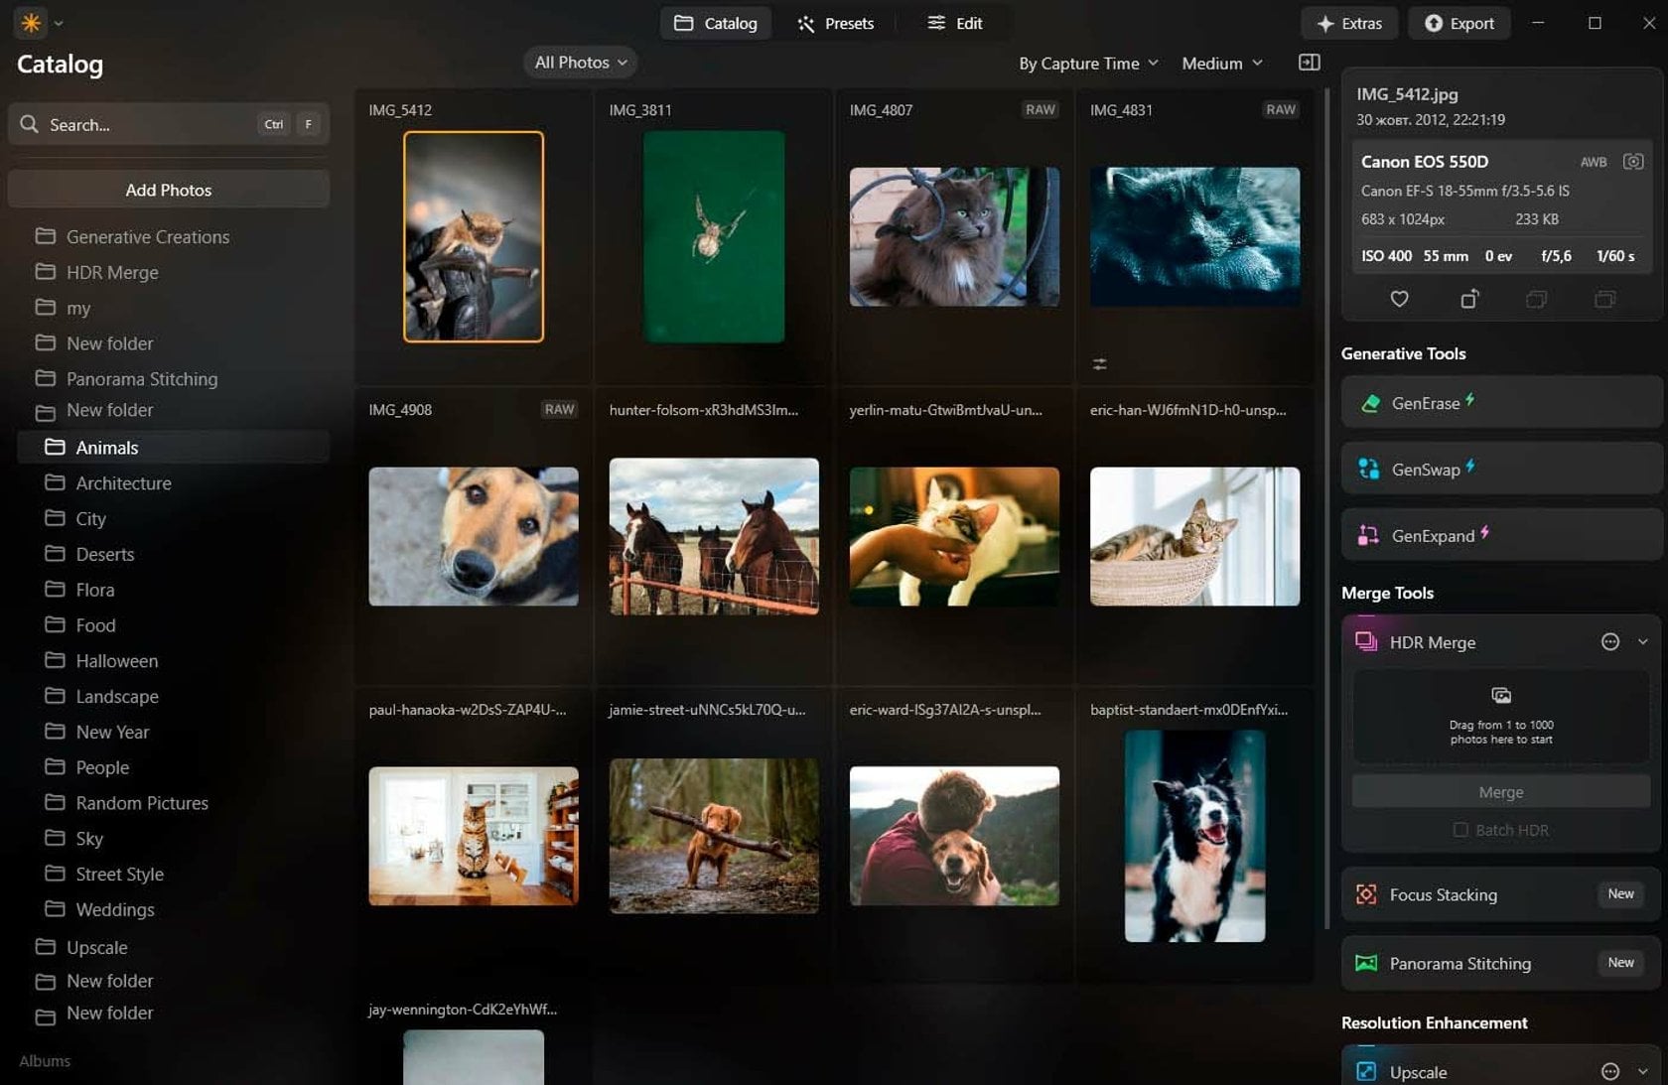The height and width of the screenshot is (1085, 1668).
Task: Switch to the Edit tab
Action: (955, 23)
